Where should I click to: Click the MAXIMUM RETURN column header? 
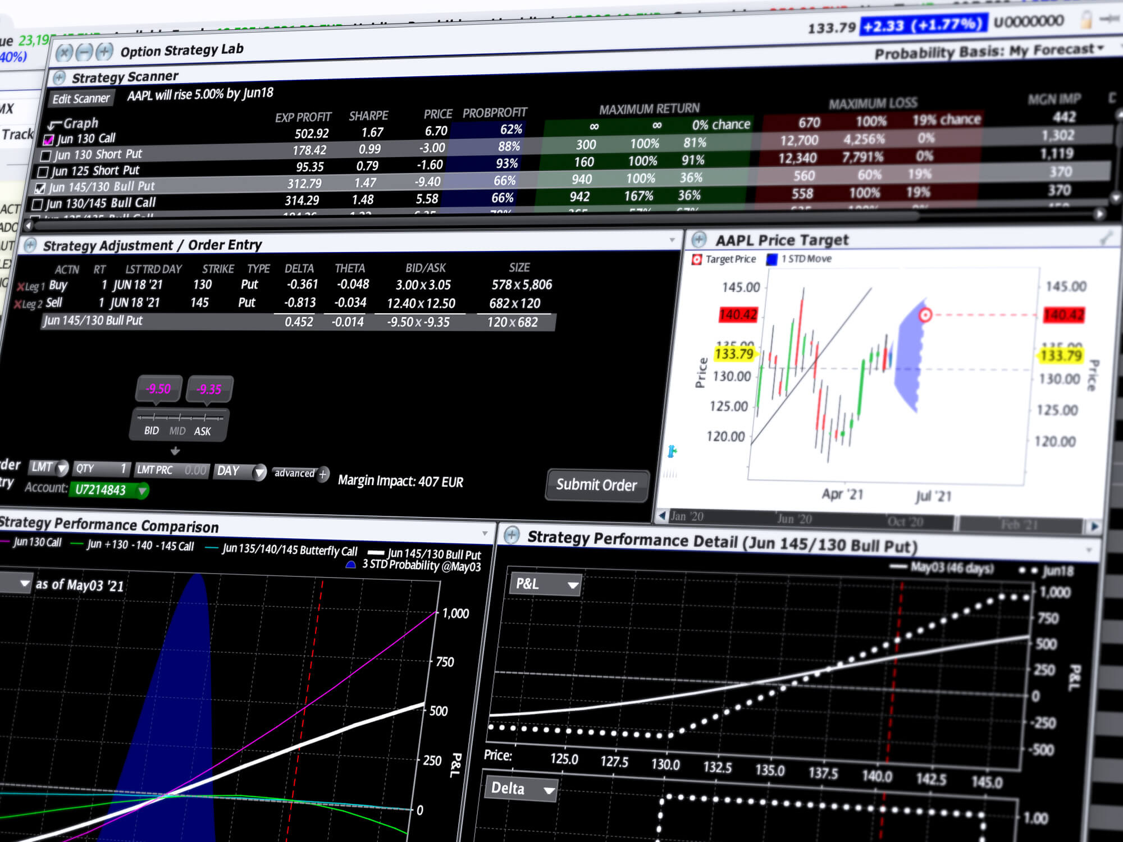[x=649, y=109]
